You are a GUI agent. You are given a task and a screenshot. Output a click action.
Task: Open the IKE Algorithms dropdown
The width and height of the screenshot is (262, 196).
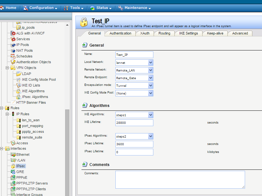point(150,115)
